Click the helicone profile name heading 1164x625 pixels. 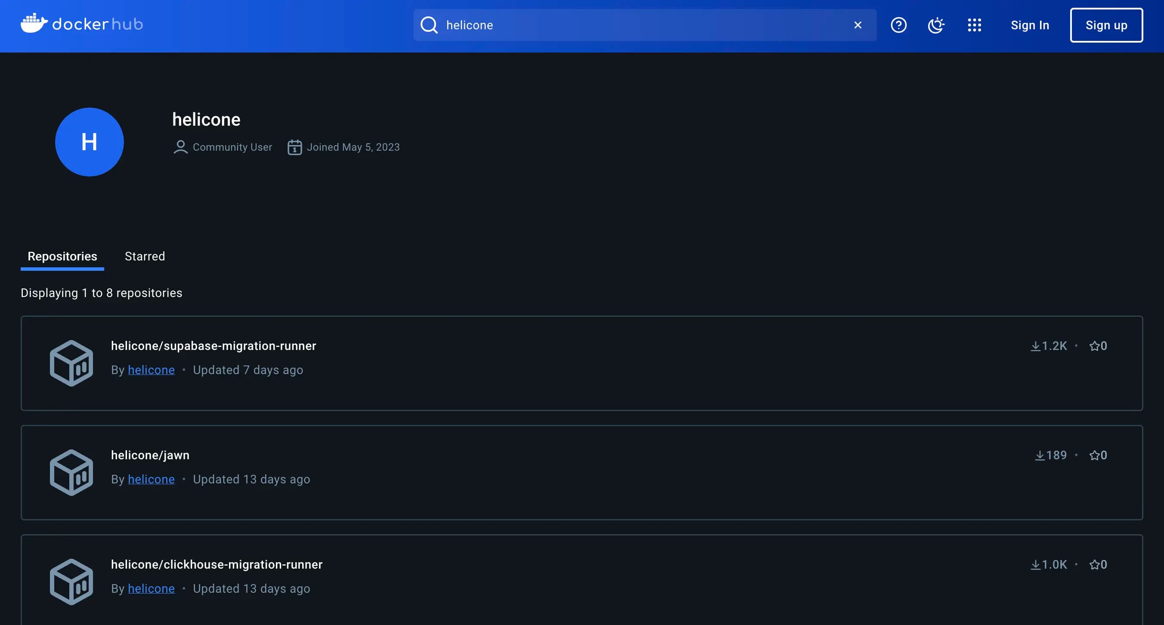click(206, 119)
